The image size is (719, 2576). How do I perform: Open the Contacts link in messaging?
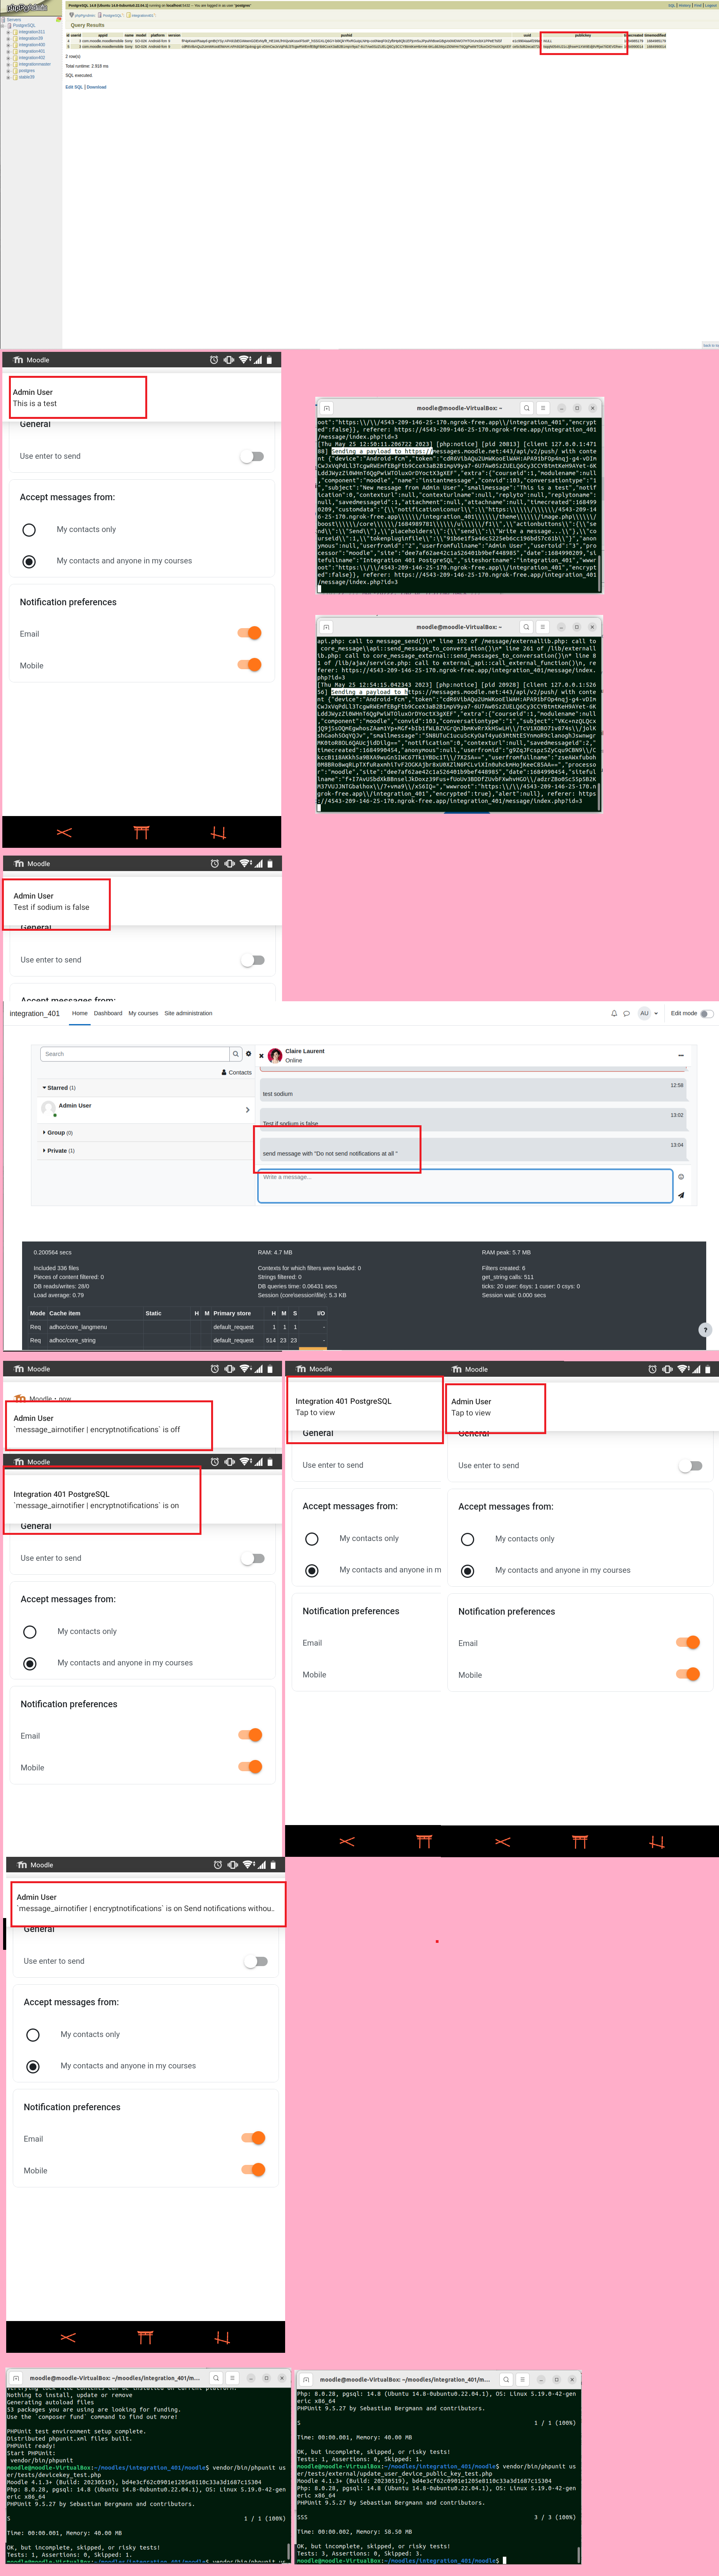(237, 1073)
